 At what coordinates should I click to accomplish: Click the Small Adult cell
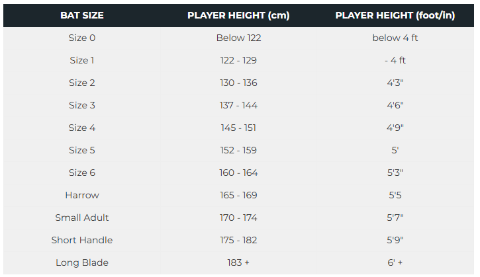pyautogui.click(x=82, y=218)
